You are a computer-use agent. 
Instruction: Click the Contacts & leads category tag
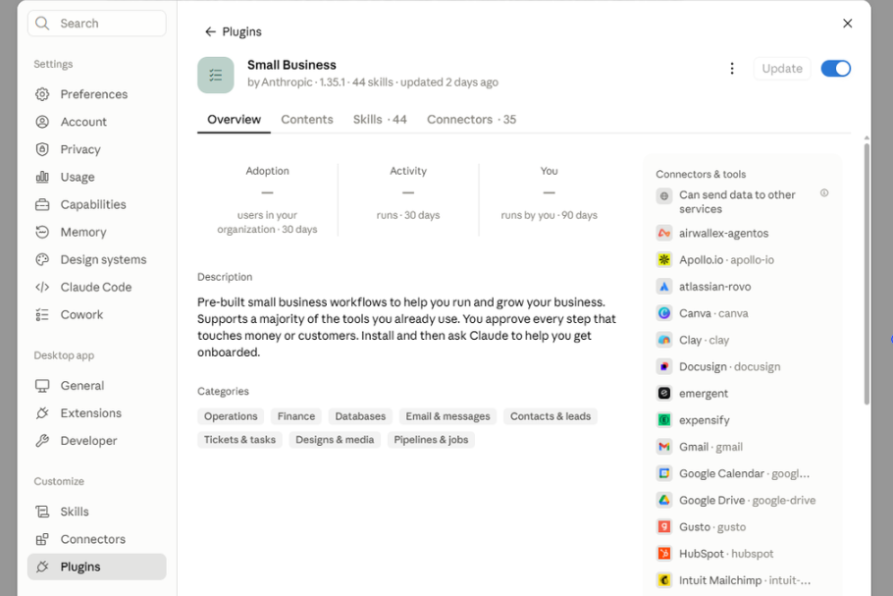pos(551,416)
